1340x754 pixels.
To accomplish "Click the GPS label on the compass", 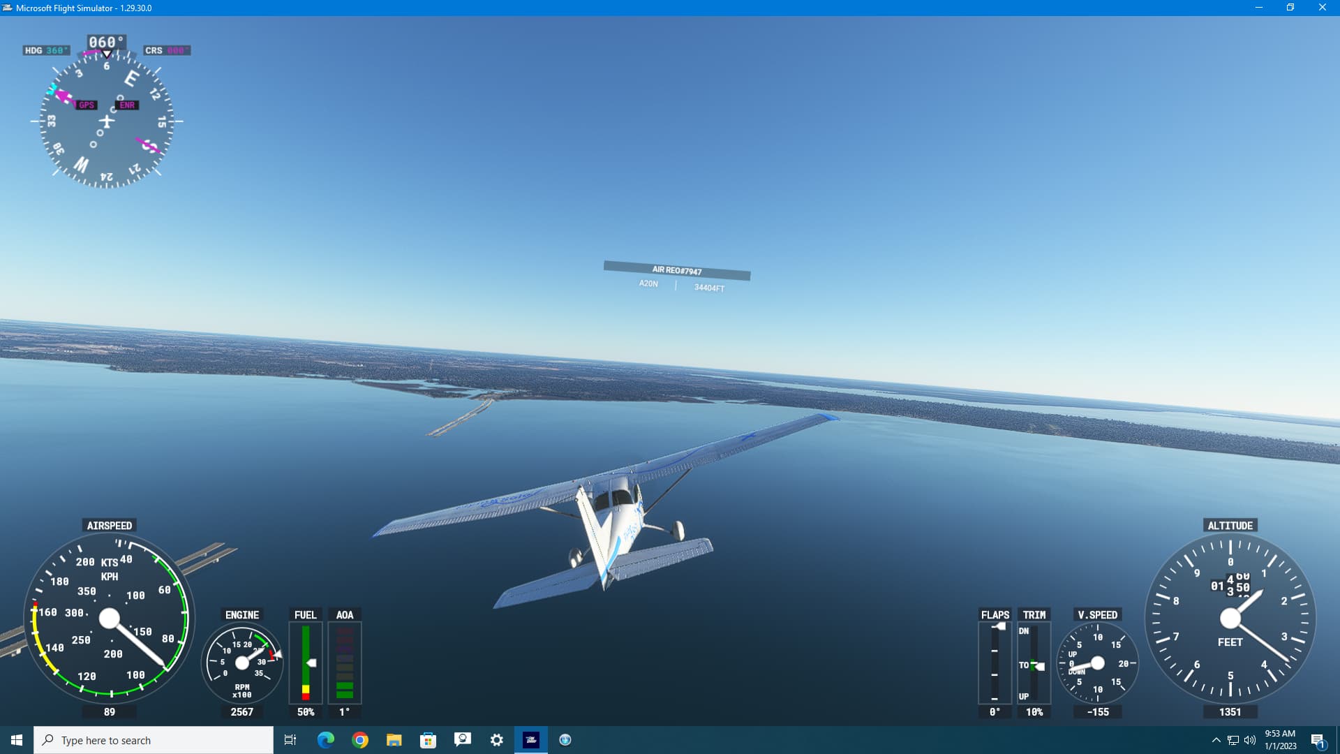I will click(x=86, y=105).
